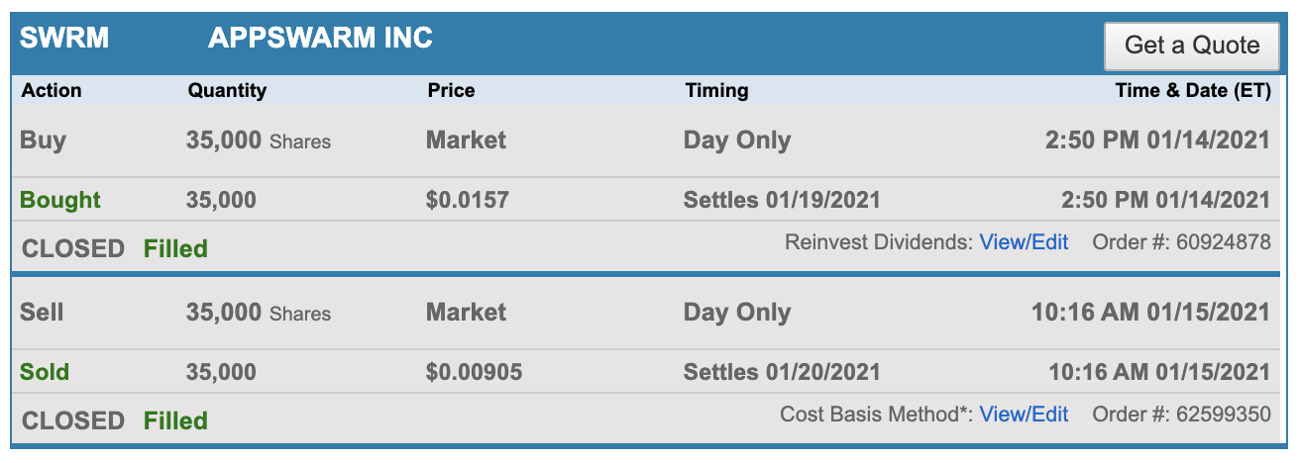Click the Action column header

click(52, 90)
